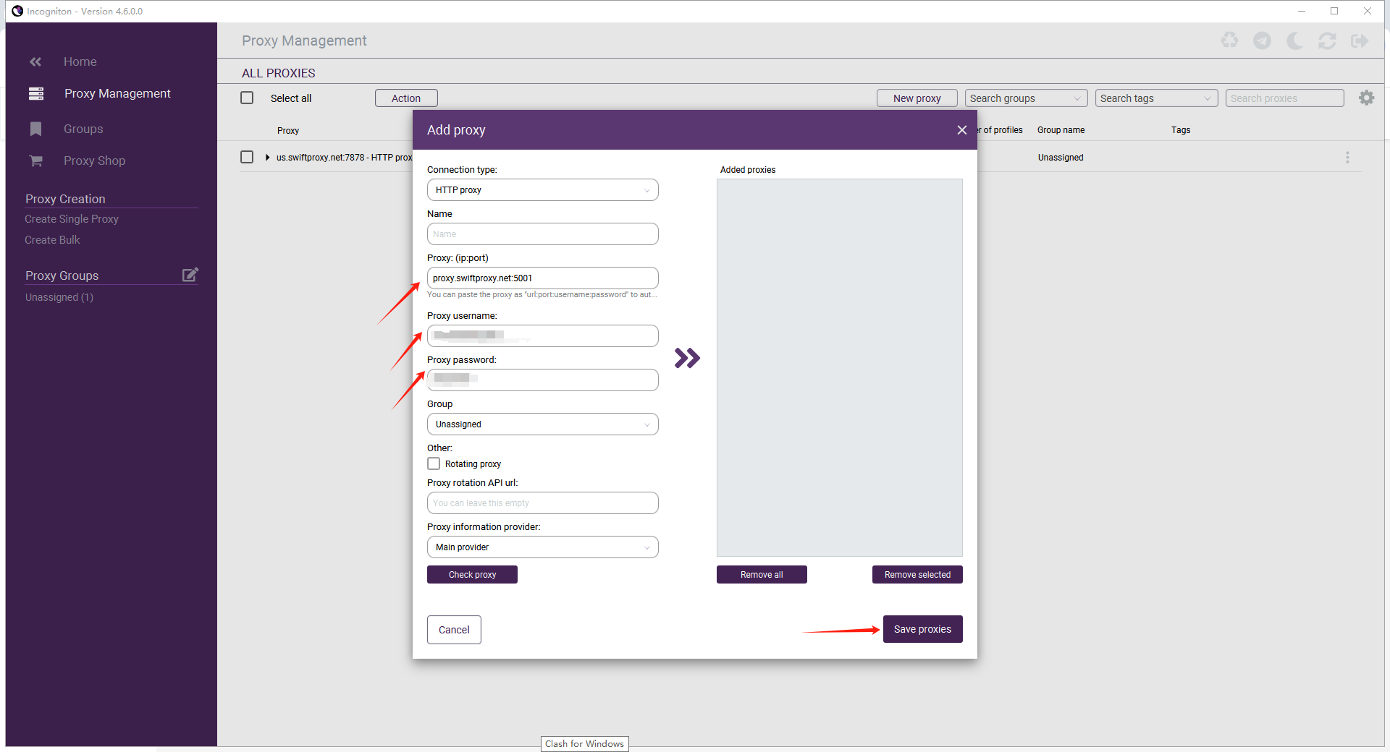The width and height of the screenshot is (1390, 752).
Task: Check the Select all checkbox
Action: click(x=247, y=98)
